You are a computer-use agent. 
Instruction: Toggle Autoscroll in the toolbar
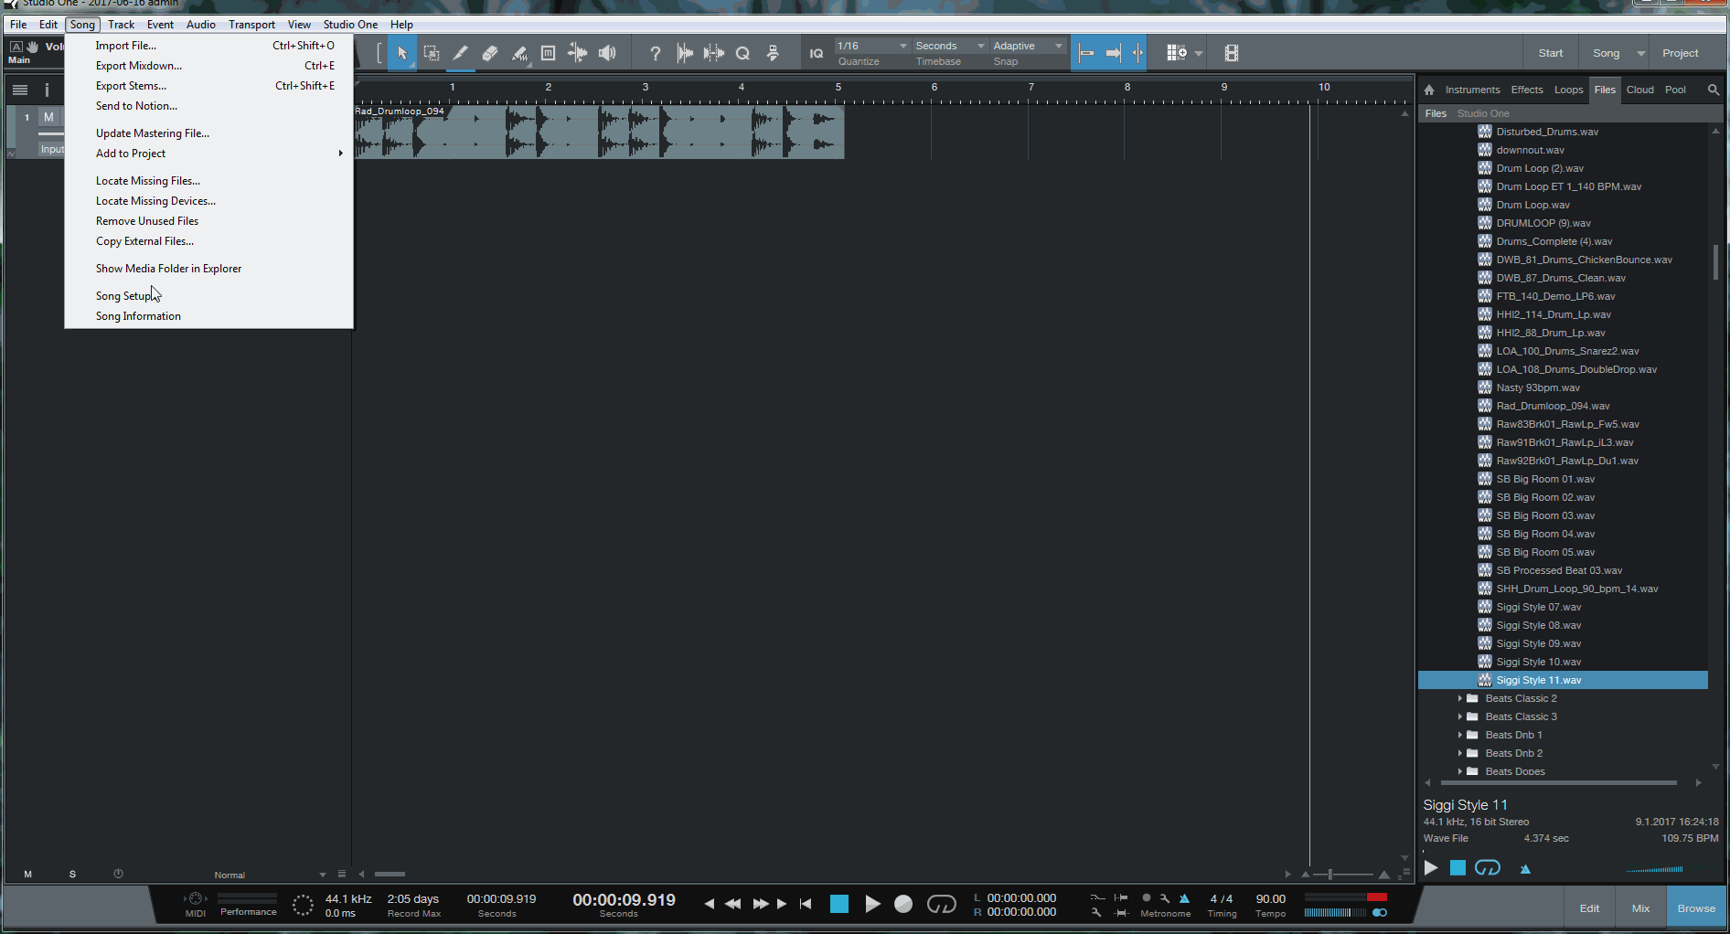[1113, 53]
